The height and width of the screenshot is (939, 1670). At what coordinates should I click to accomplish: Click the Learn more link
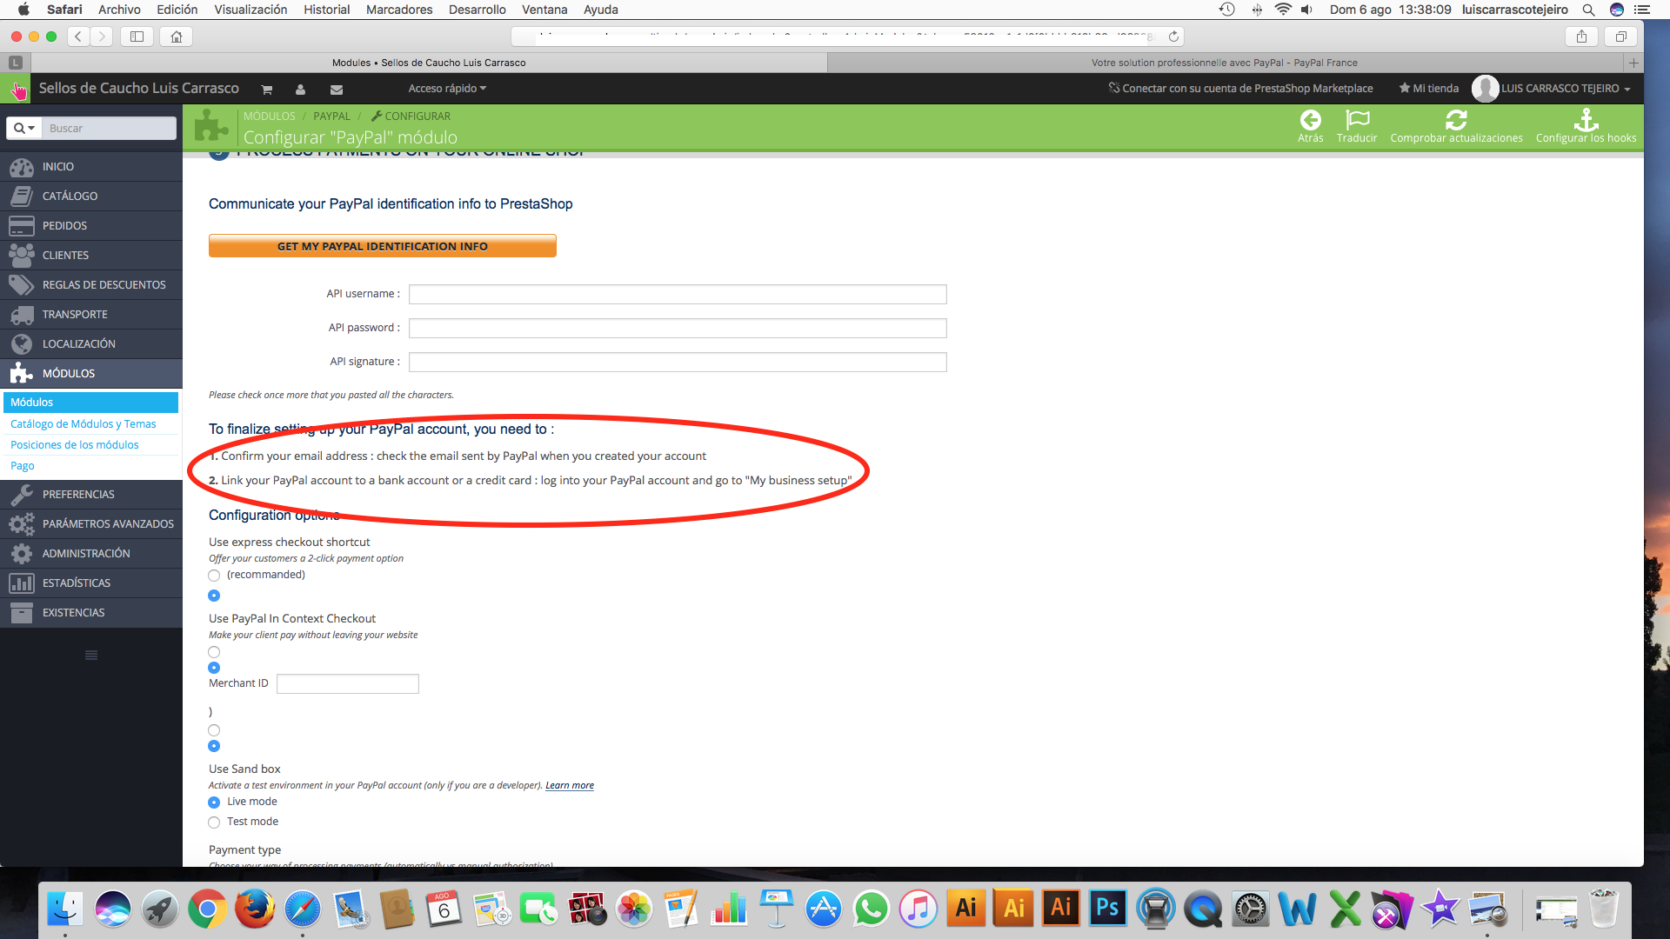point(569,786)
